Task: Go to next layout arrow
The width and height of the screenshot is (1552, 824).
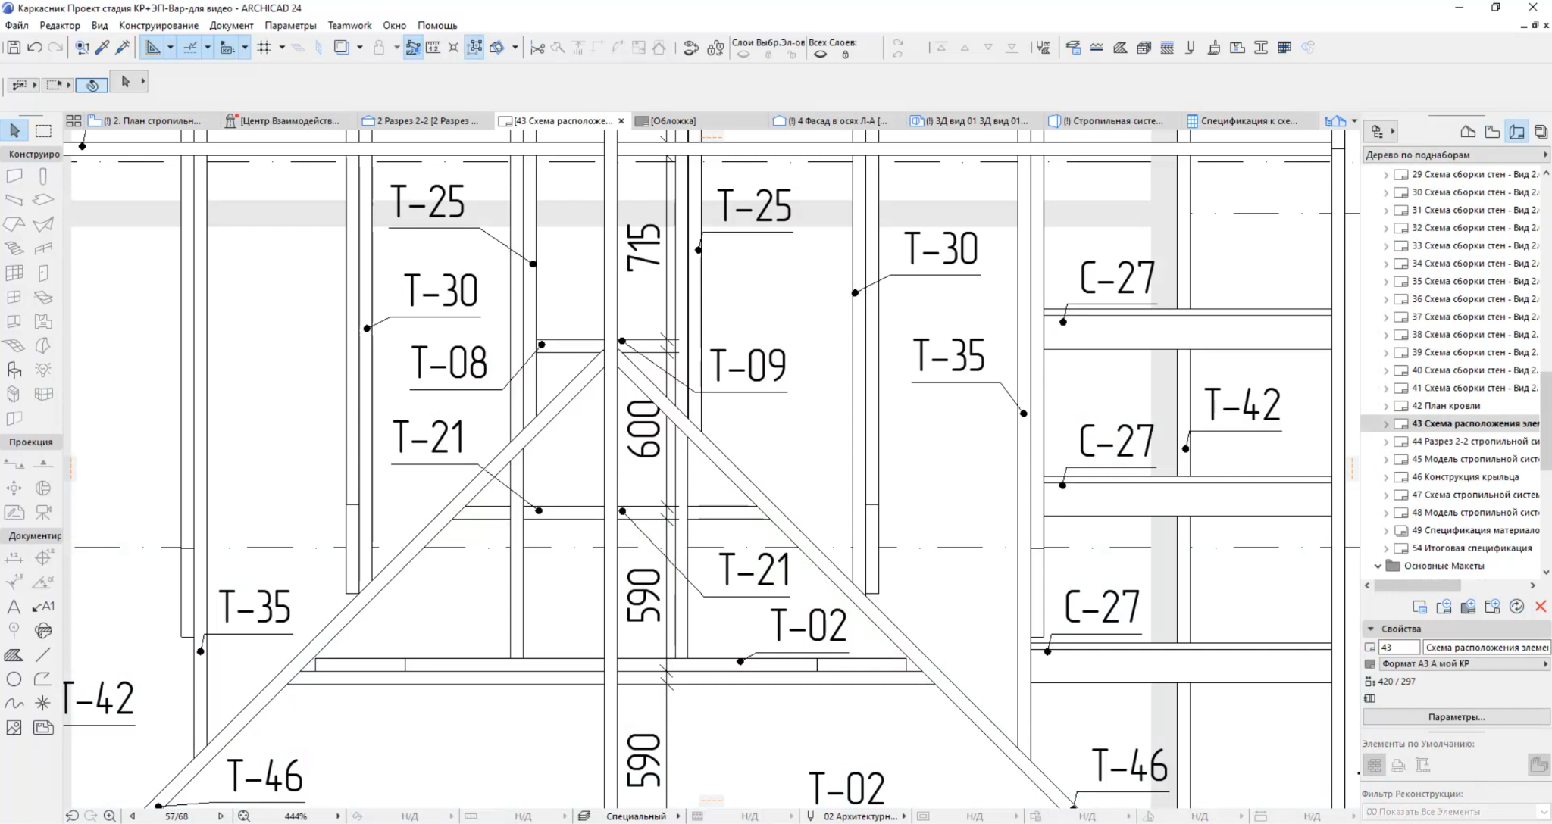Action: [x=221, y=816]
